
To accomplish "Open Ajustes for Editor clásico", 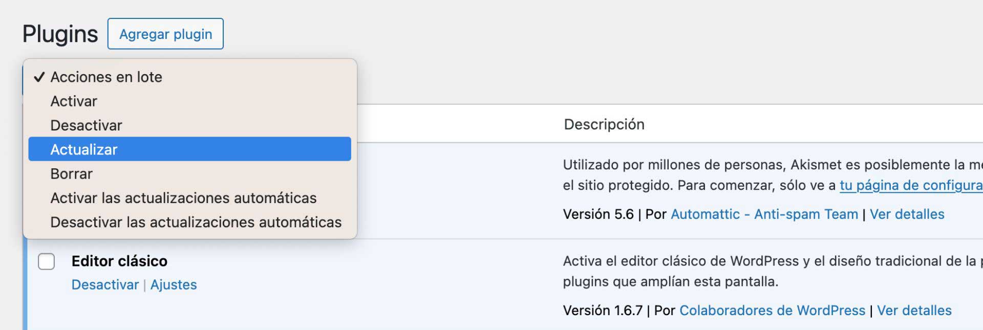I will pyautogui.click(x=174, y=285).
